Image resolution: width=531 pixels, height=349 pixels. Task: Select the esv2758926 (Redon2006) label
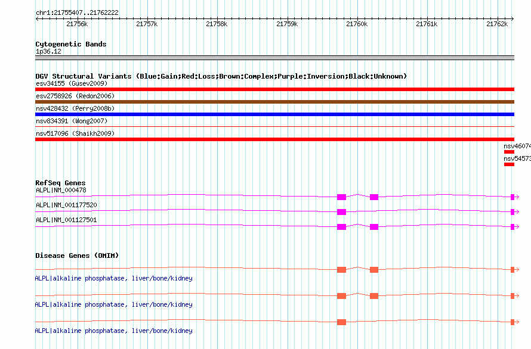pos(75,96)
